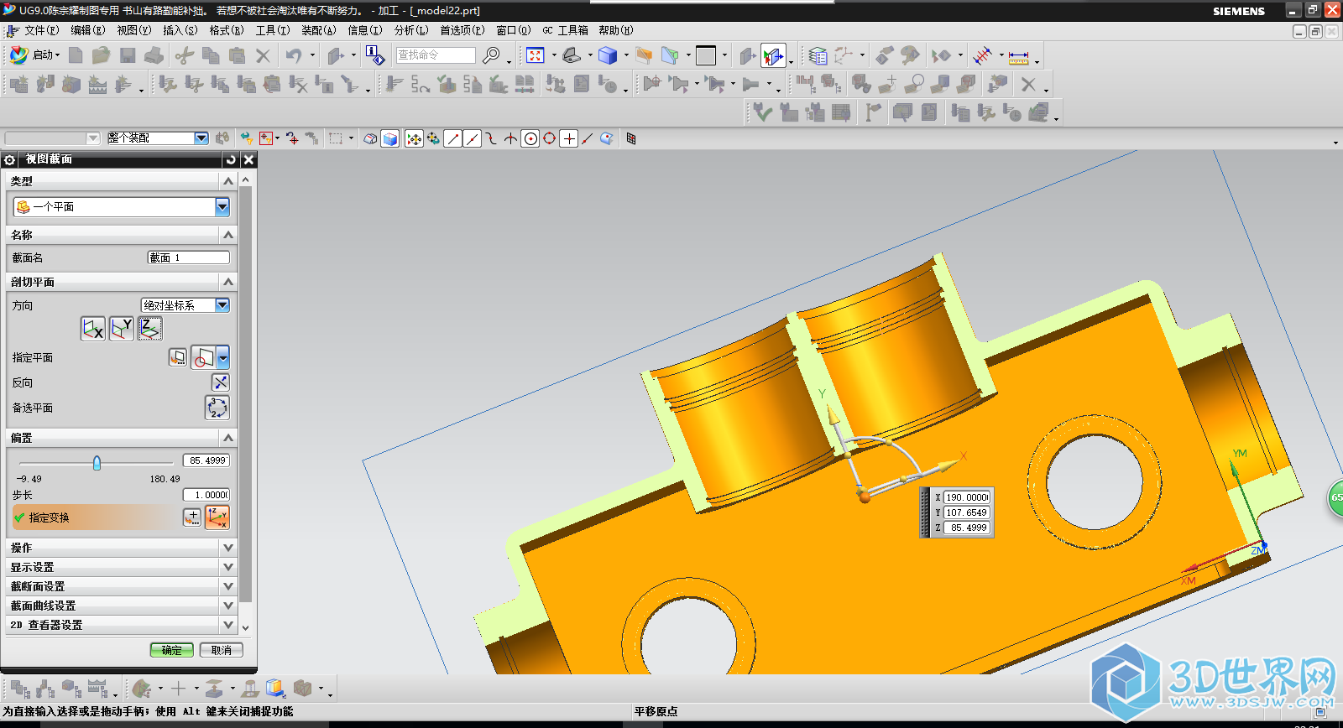Open the 分析(L) menu
Screen dimensions: 1343x728
411,30
